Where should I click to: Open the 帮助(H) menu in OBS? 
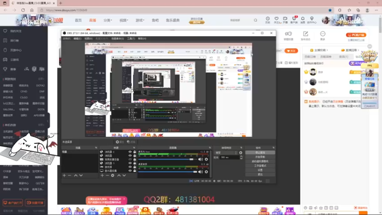point(142,39)
